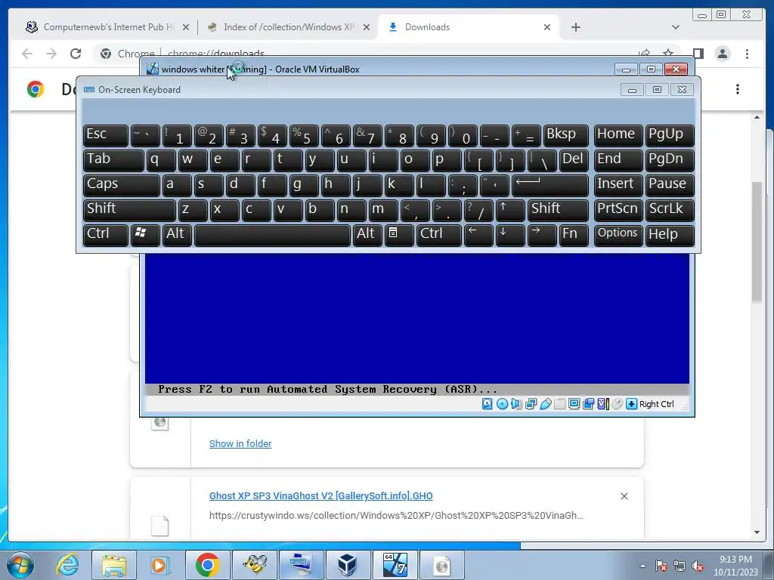The width and height of the screenshot is (774, 580).
Task: Click Chrome's profile avatar icon
Action: click(x=723, y=54)
